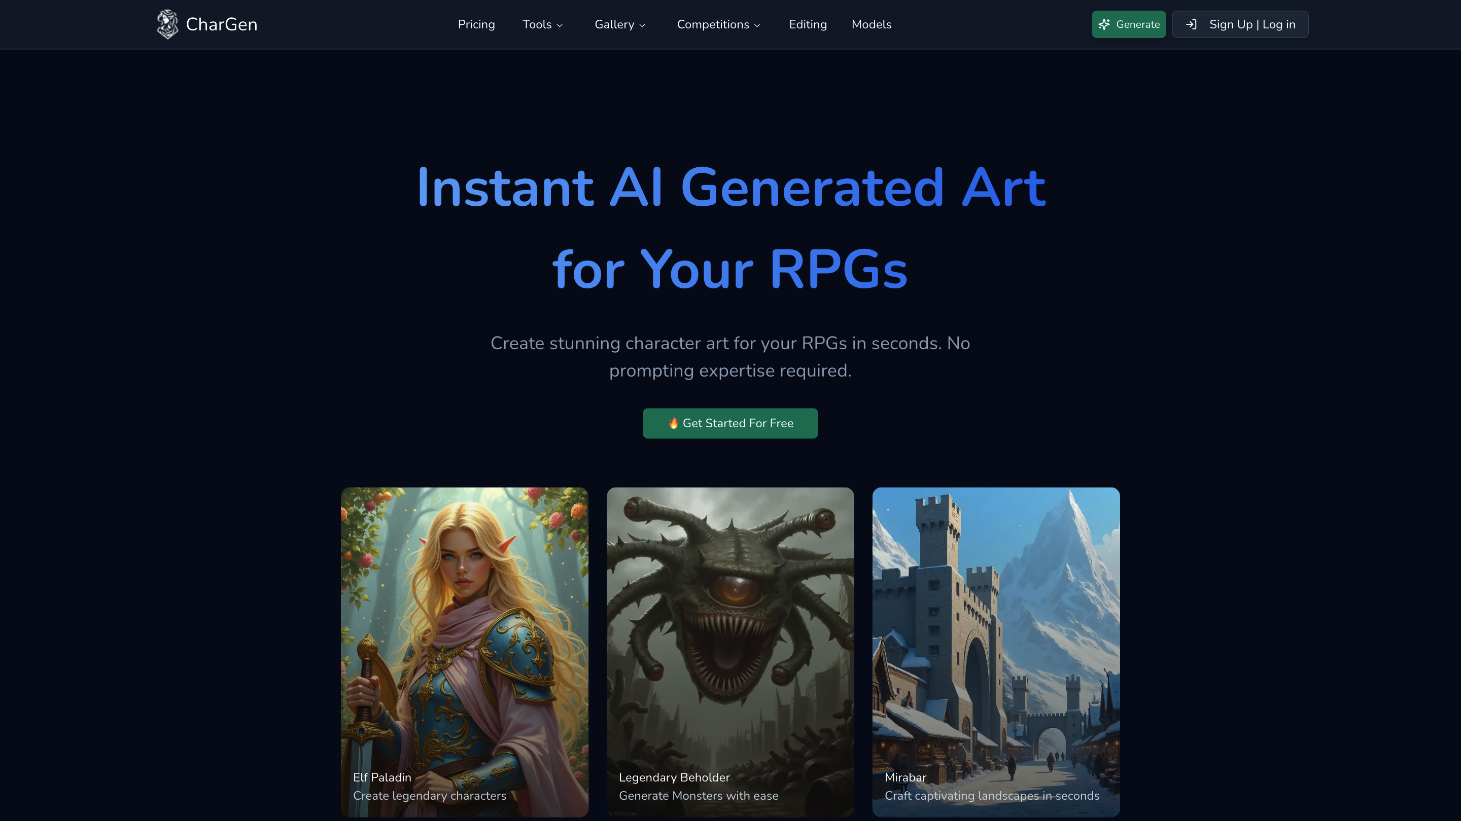Open the Mirabar landscape image card

coord(996,652)
